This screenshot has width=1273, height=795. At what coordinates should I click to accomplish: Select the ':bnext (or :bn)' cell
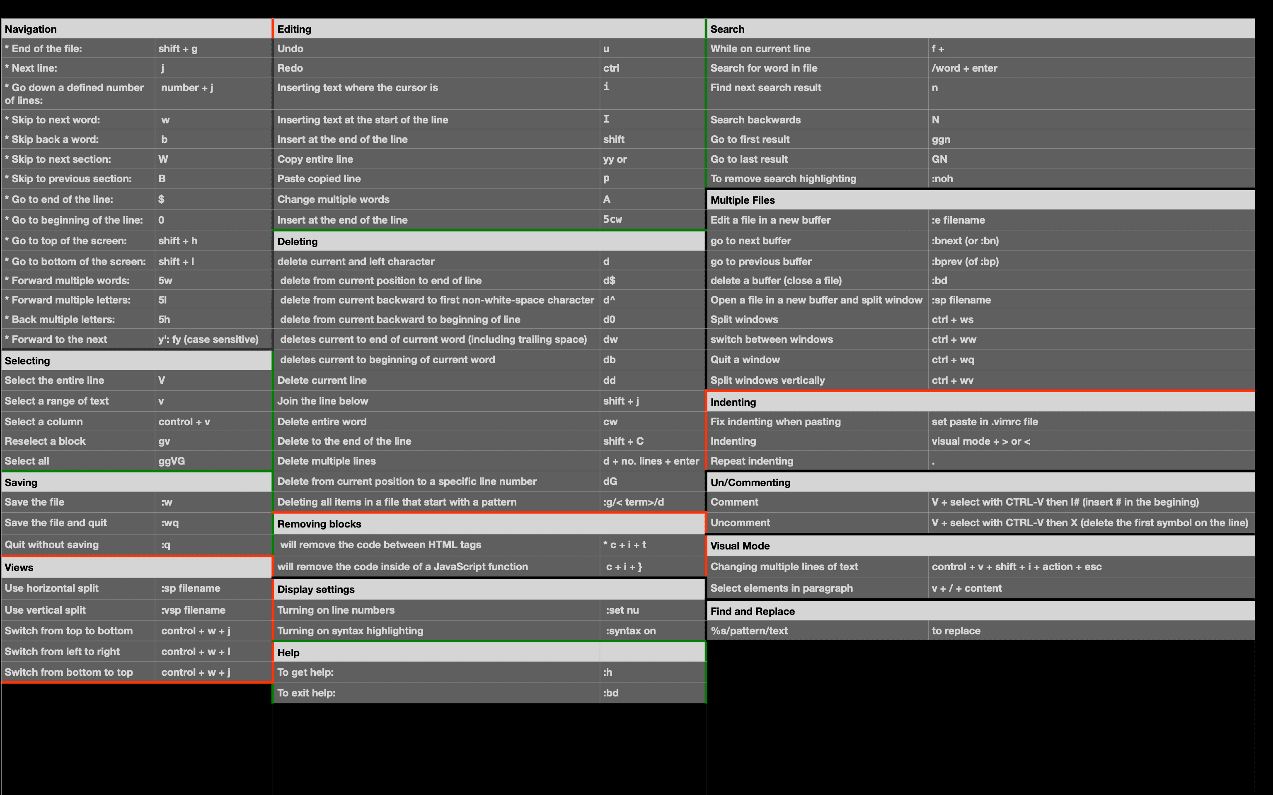[965, 241]
